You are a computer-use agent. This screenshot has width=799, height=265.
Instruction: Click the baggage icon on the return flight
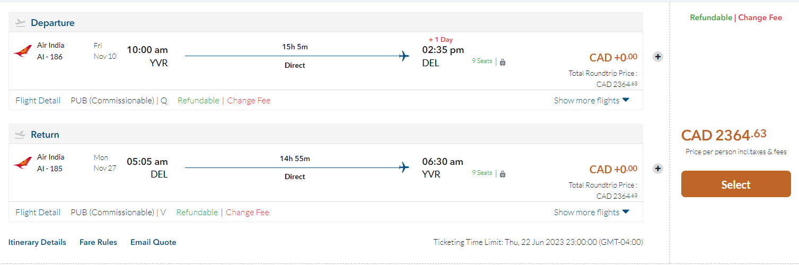(x=503, y=174)
